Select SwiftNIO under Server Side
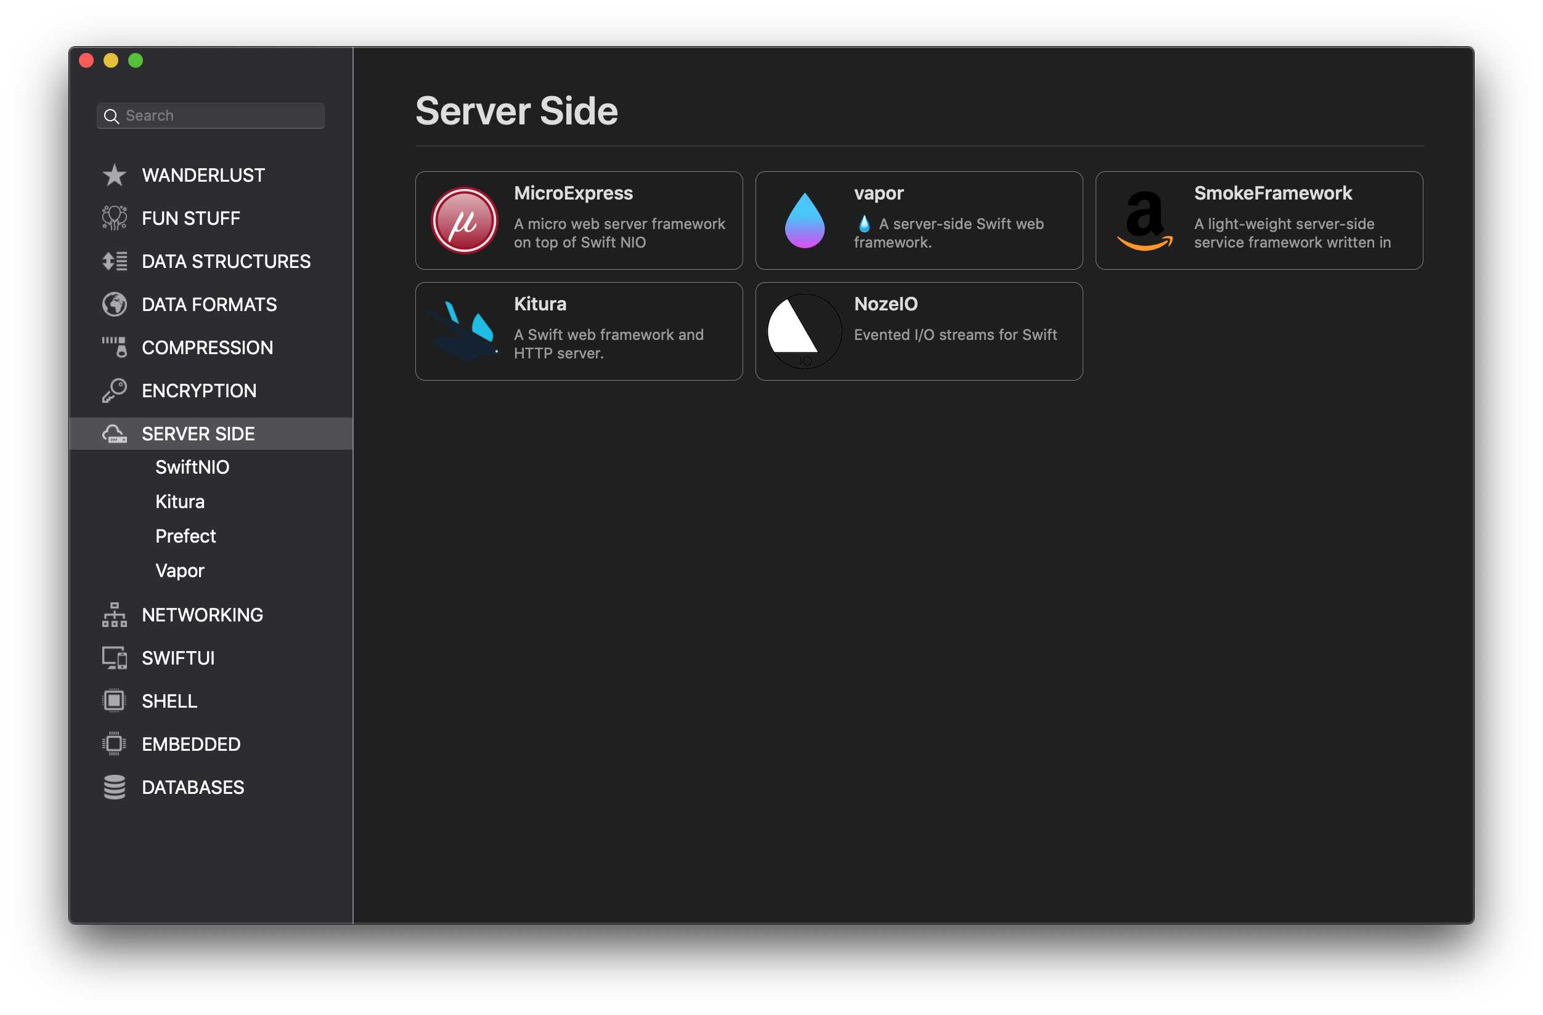This screenshot has width=1543, height=1015. [192, 467]
